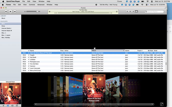Image resolution: width=172 pixels, height=107 pixels.
Task: Click the left round icon in the now-playing display
Action: coord(50,12)
